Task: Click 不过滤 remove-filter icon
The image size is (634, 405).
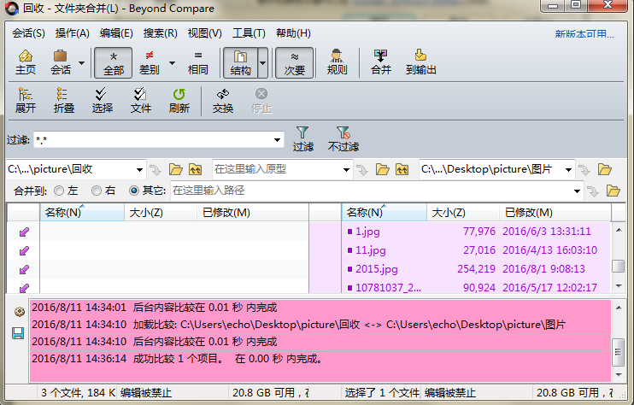Action: tap(343, 138)
